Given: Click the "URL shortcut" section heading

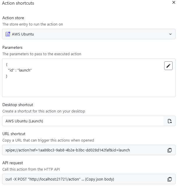Looking at the screenshot, I should pos(14,134).
